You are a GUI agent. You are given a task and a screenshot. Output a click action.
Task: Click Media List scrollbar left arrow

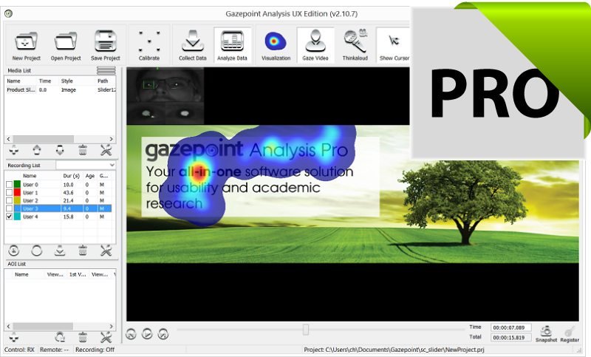tap(9, 139)
